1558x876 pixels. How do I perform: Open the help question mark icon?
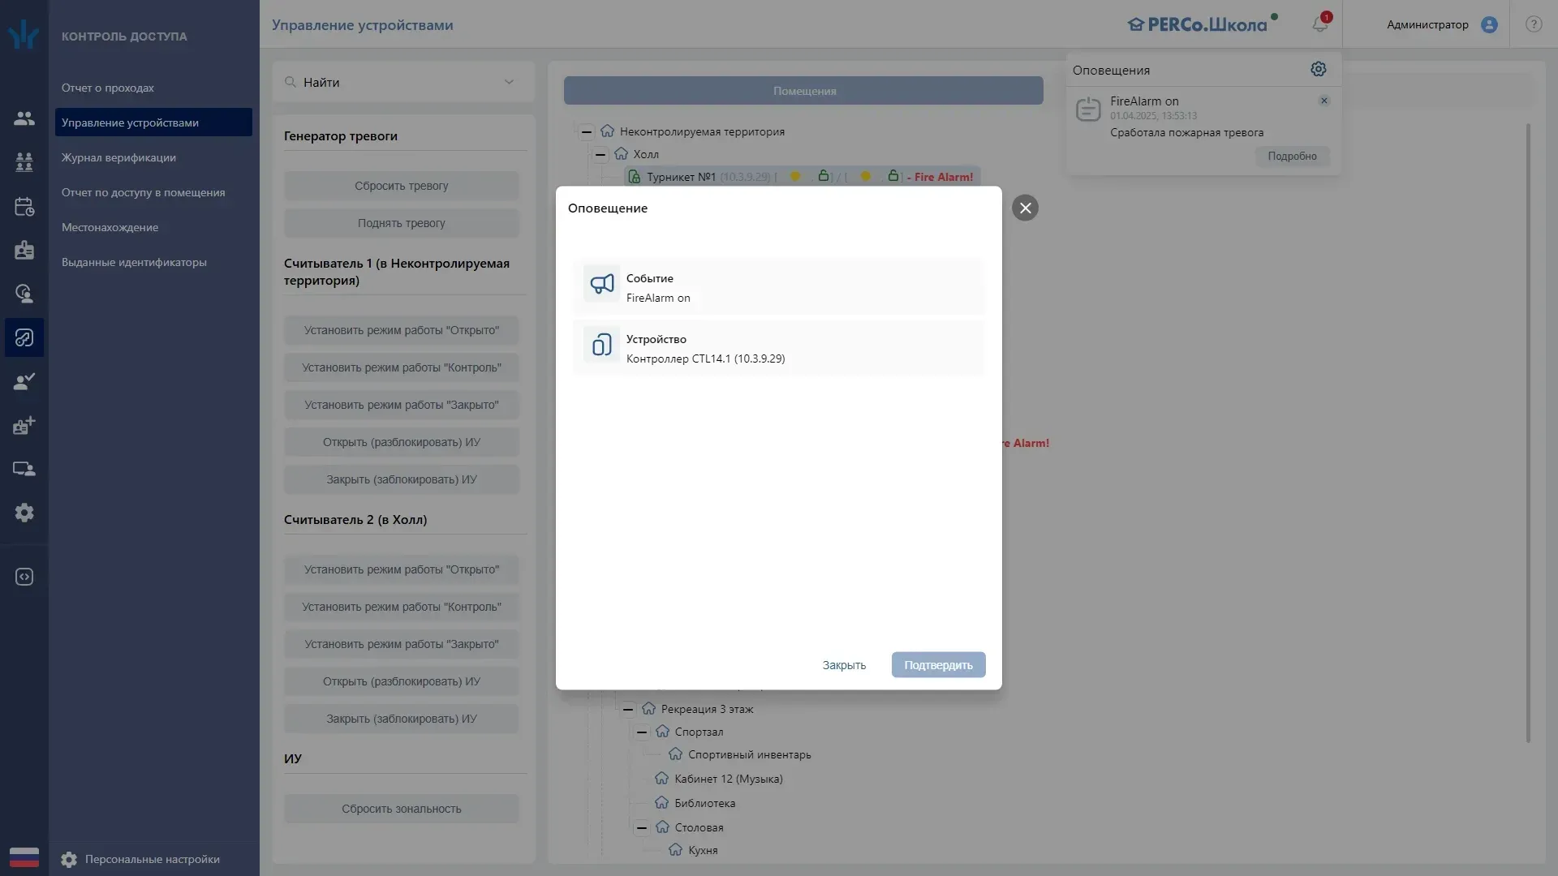click(1534, 24)
